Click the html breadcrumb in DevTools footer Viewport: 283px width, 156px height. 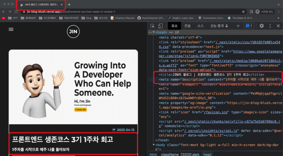(x=153, y=155)
